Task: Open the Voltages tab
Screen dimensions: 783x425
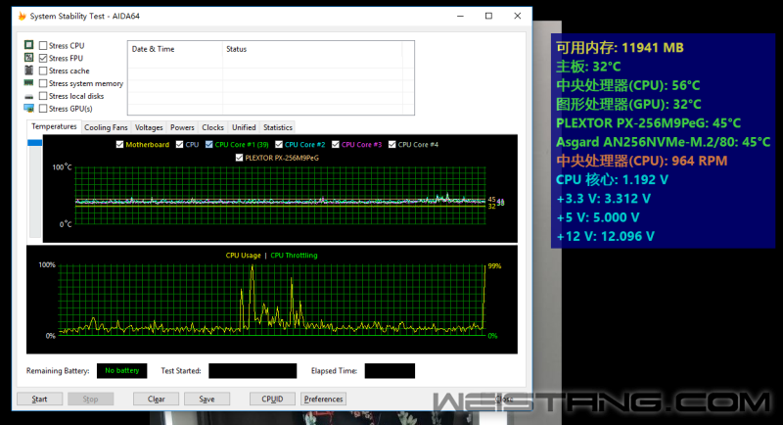Action: coord(149,127)
